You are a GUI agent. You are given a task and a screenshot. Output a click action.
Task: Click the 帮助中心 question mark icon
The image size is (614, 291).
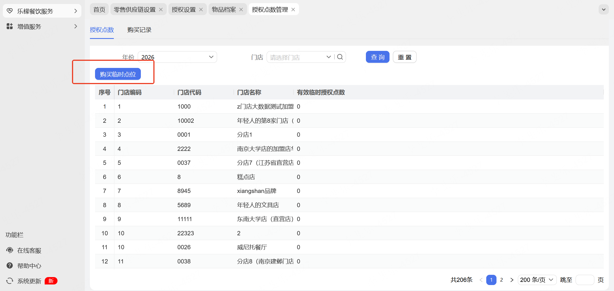point(10,266)
